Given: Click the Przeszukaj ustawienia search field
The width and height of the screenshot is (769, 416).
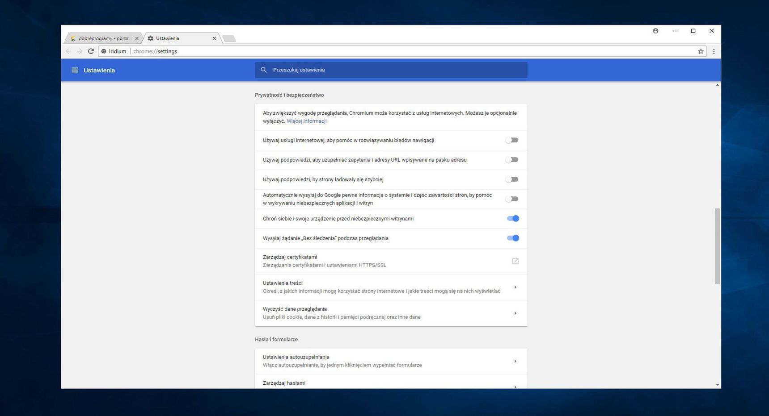Looking at the screenshot, I should click(x=391, y=70).
